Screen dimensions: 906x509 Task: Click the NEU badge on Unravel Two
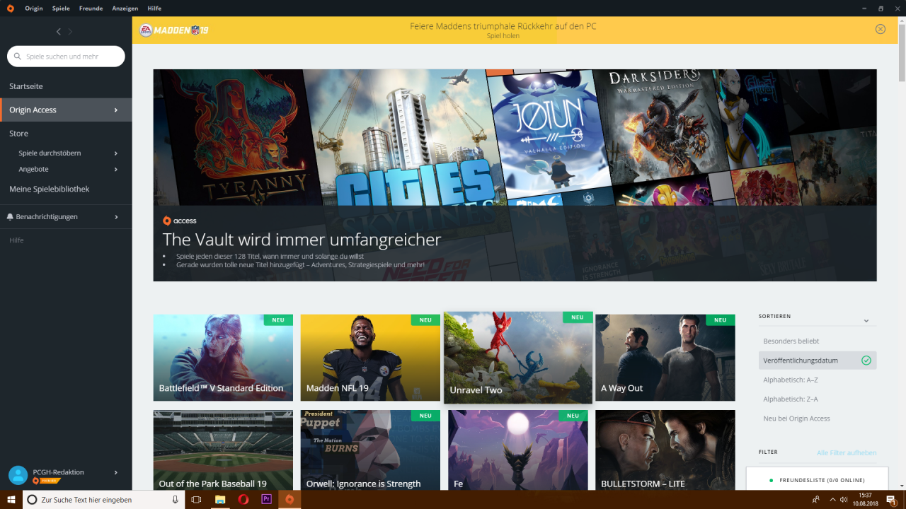click(578, 317)
